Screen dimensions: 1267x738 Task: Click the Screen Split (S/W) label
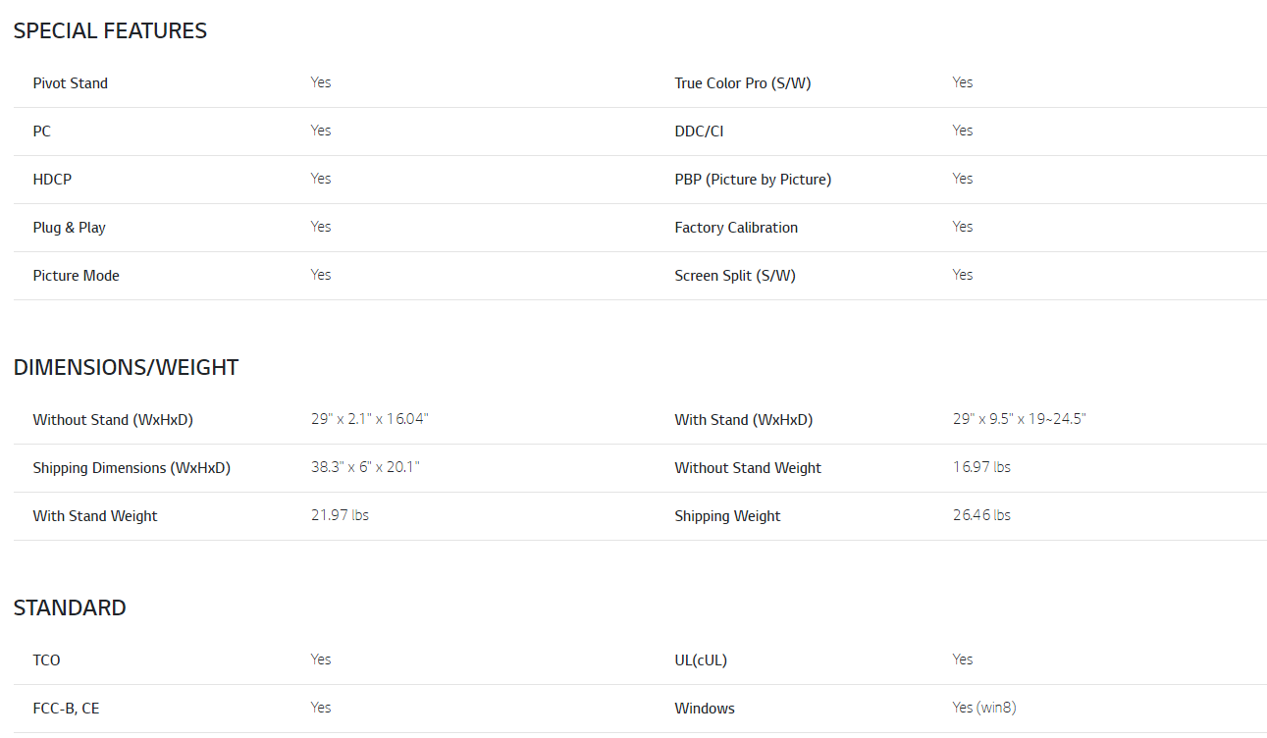click(x=734, y=276)
